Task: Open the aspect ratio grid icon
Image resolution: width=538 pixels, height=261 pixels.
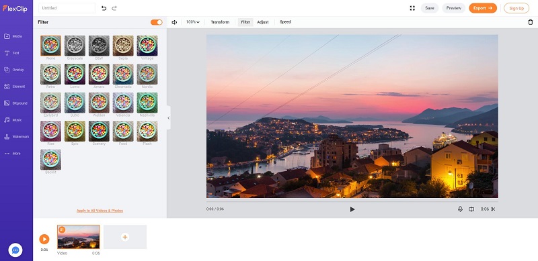Action: [x=412, y=8]
